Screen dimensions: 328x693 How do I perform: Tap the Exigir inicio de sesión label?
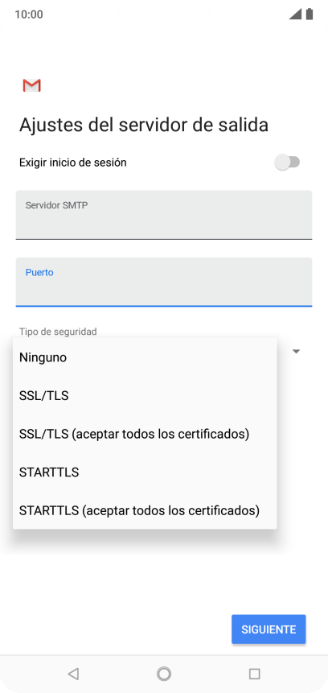tap(73, 163)
